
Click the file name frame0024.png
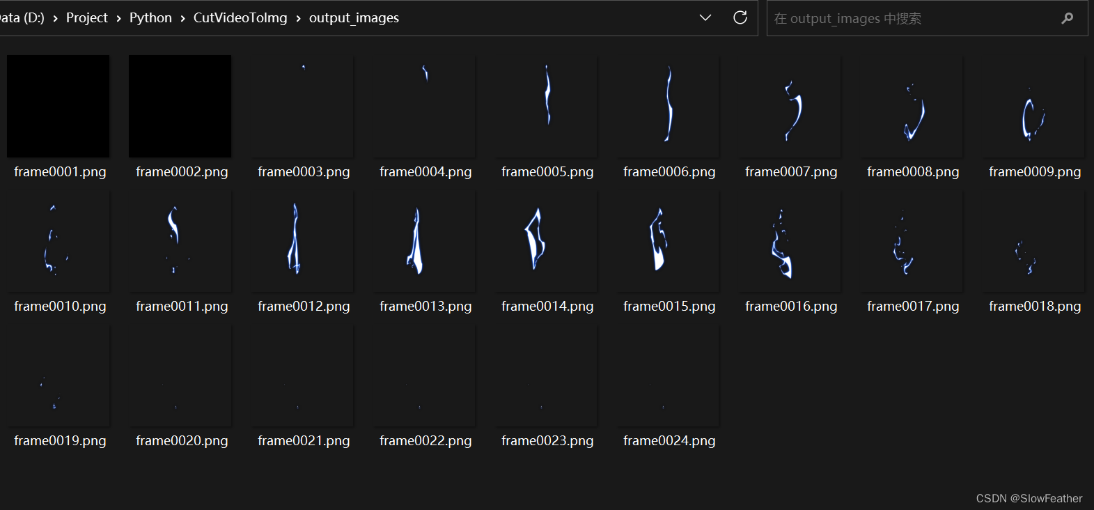pos(669,441)
